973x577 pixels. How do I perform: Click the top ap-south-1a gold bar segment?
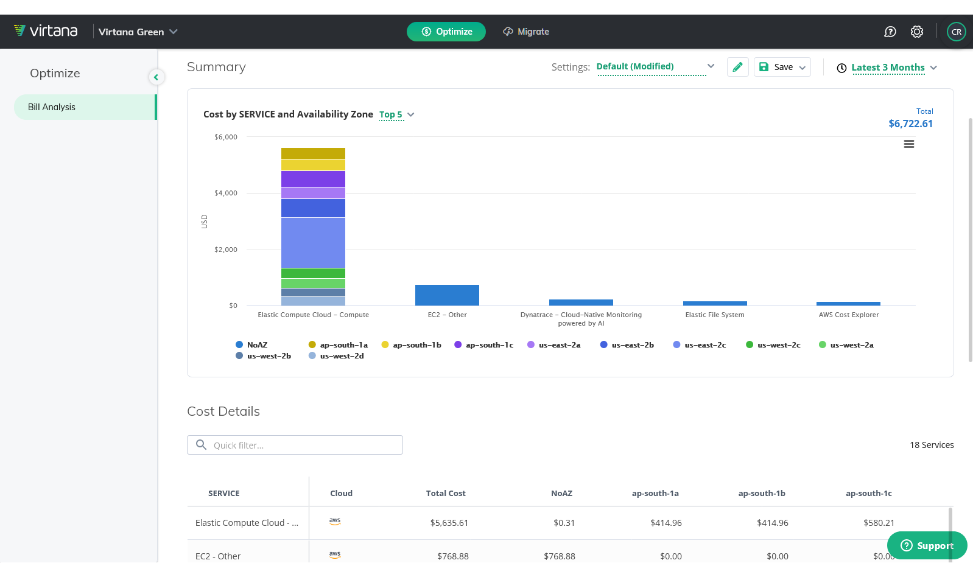point(313,153)
